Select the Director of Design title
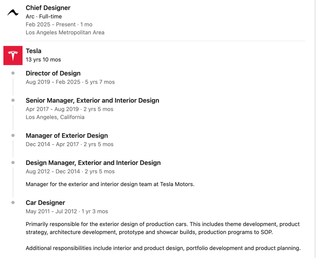 (x=53, y=73)
